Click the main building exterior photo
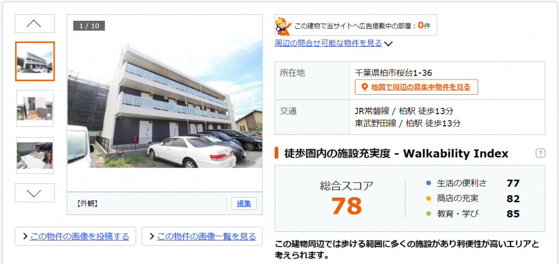The height and width of the screenshot is (264, 559). click(x=165, y=103)
